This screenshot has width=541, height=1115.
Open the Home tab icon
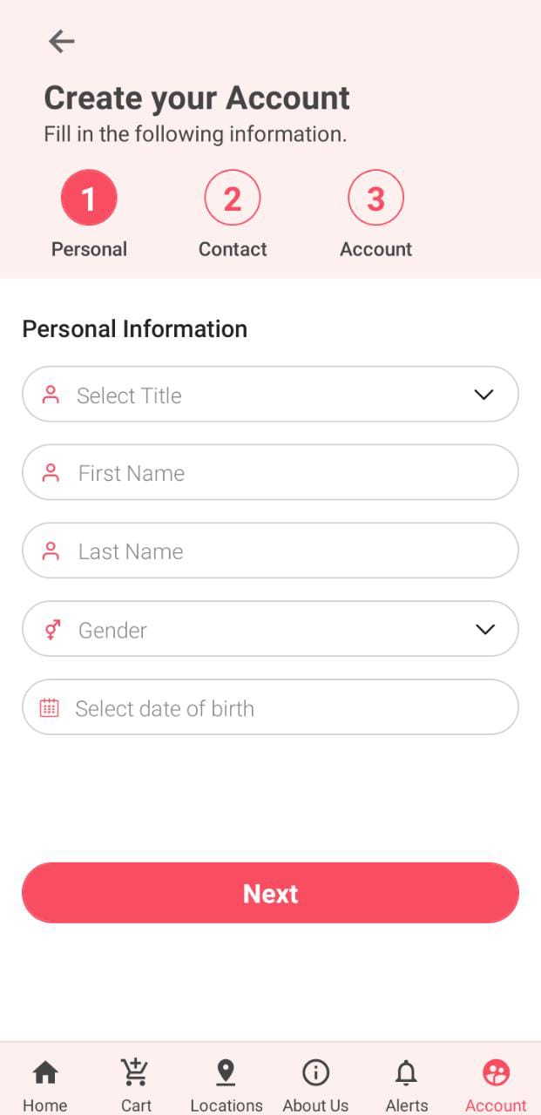pos(45,1072)
